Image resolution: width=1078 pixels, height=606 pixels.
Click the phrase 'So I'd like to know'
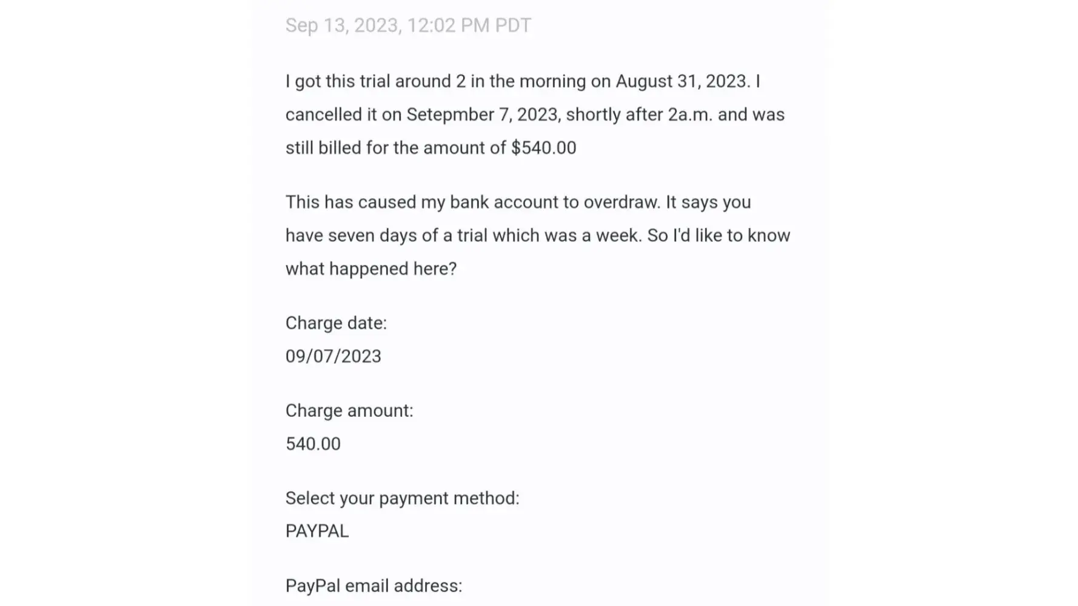click(x=718, y=235)
